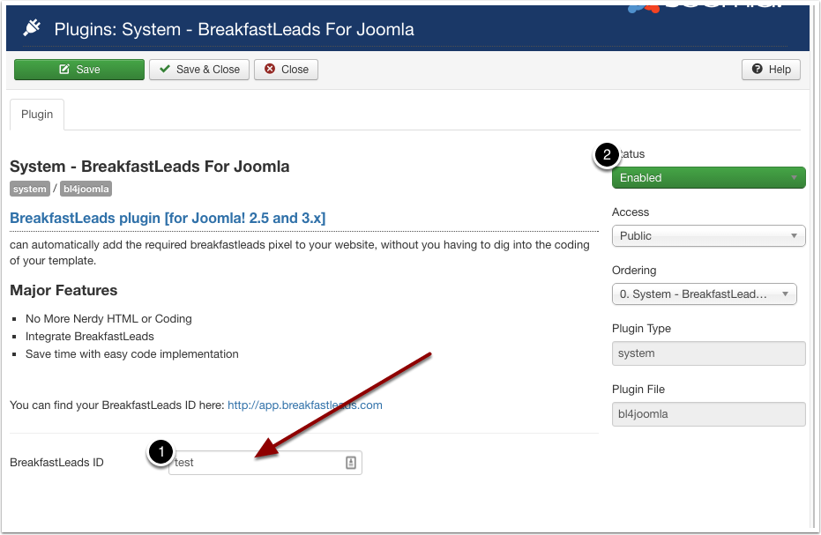Screen dimensions: 821x535
Task: Click the green Save button
Action: tap(79, 70)
